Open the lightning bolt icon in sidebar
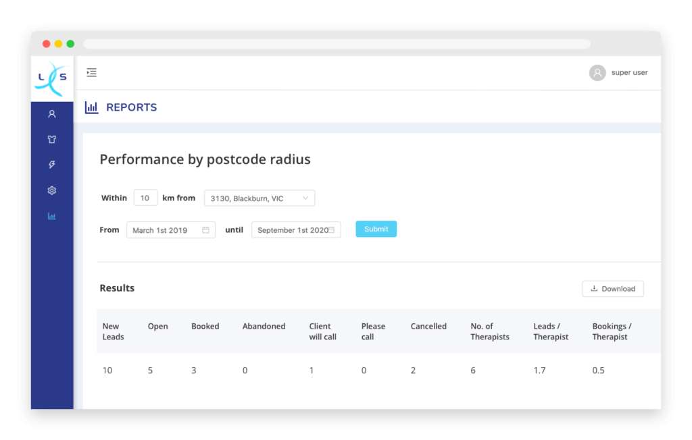Image resolution: width=692 pixels, height=440 pixels. click(51, 165)
